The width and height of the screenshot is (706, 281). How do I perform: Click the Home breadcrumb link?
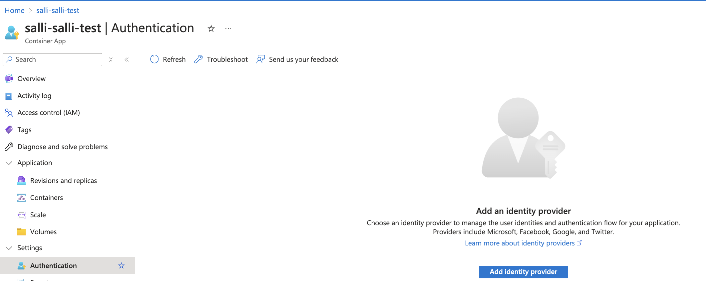15,11
